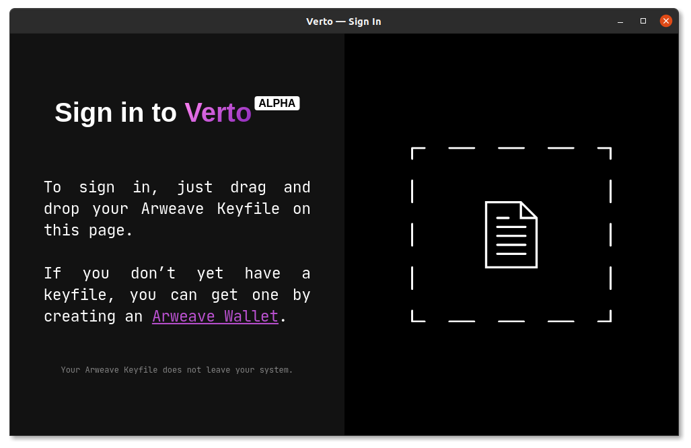Click the ALPHA badge
Image resolution: width=691 pixels, height=448 pixels.
click(277, 103)
